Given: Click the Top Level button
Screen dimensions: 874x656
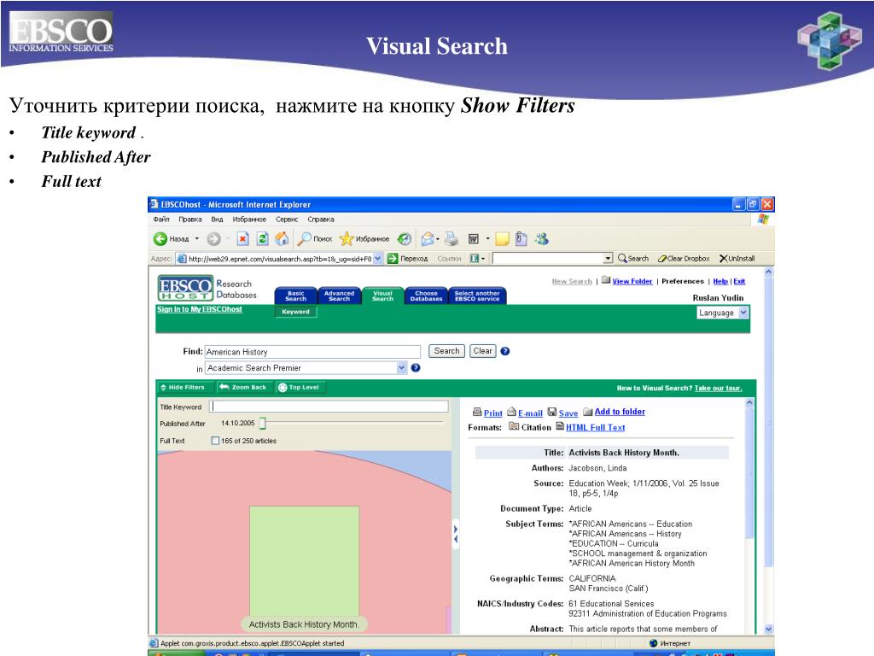Looking at the screenshot, I should 300,387.
